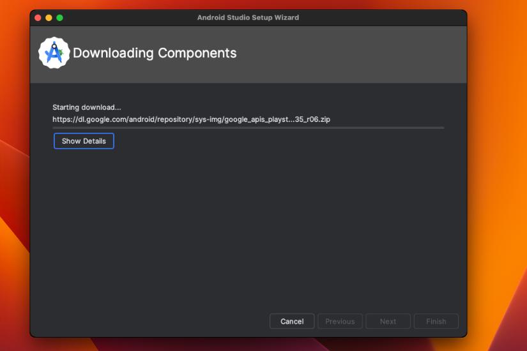Click the disabled Previous button
The height and width of the screenshot is (351, 527).
340,322
